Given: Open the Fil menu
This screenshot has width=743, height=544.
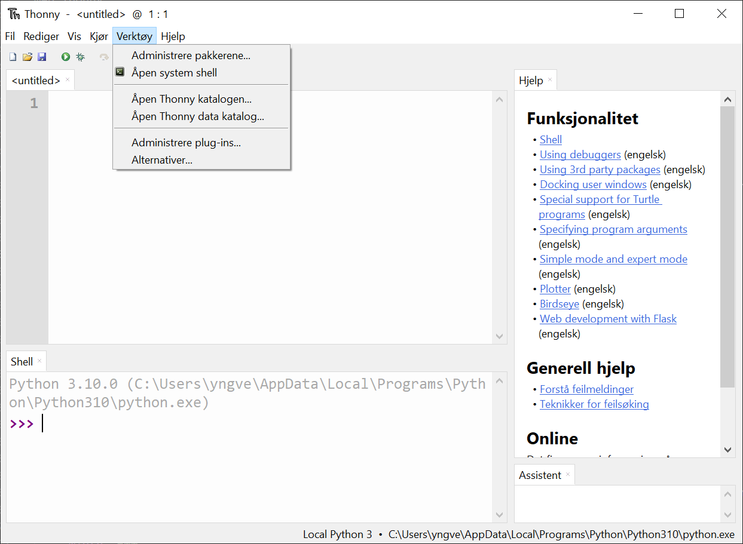Looking at the screenshot, I should point(10,36).
